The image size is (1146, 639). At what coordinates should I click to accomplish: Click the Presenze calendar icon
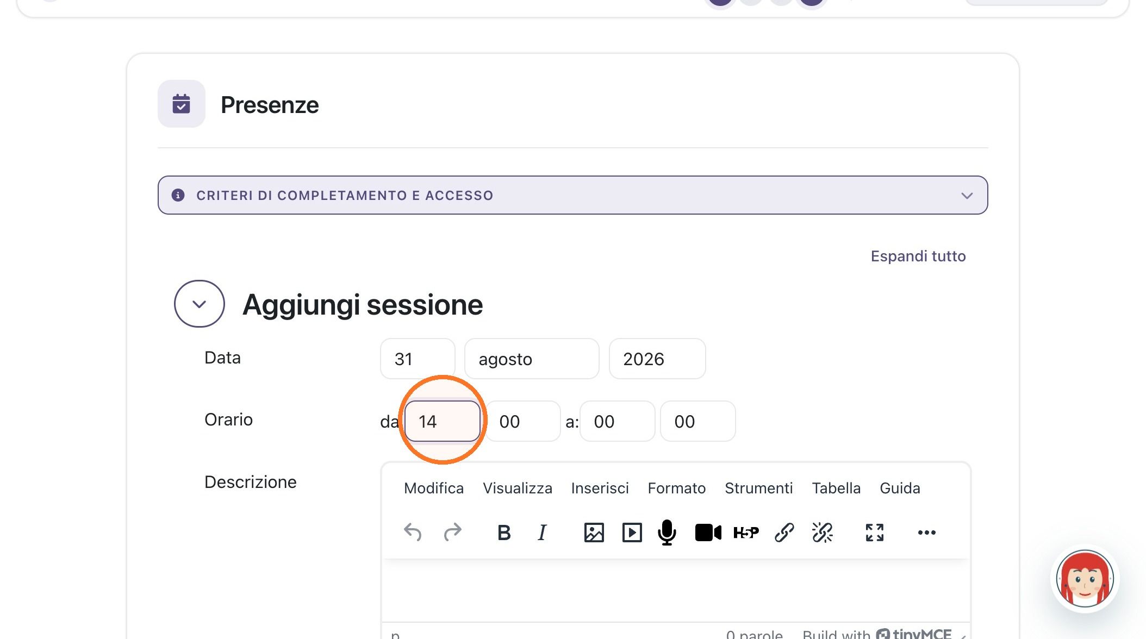click(181, 104)
